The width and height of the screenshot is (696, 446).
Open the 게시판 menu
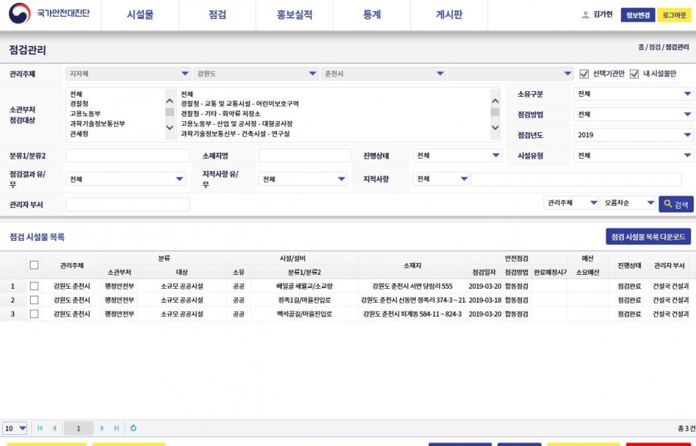449,15
